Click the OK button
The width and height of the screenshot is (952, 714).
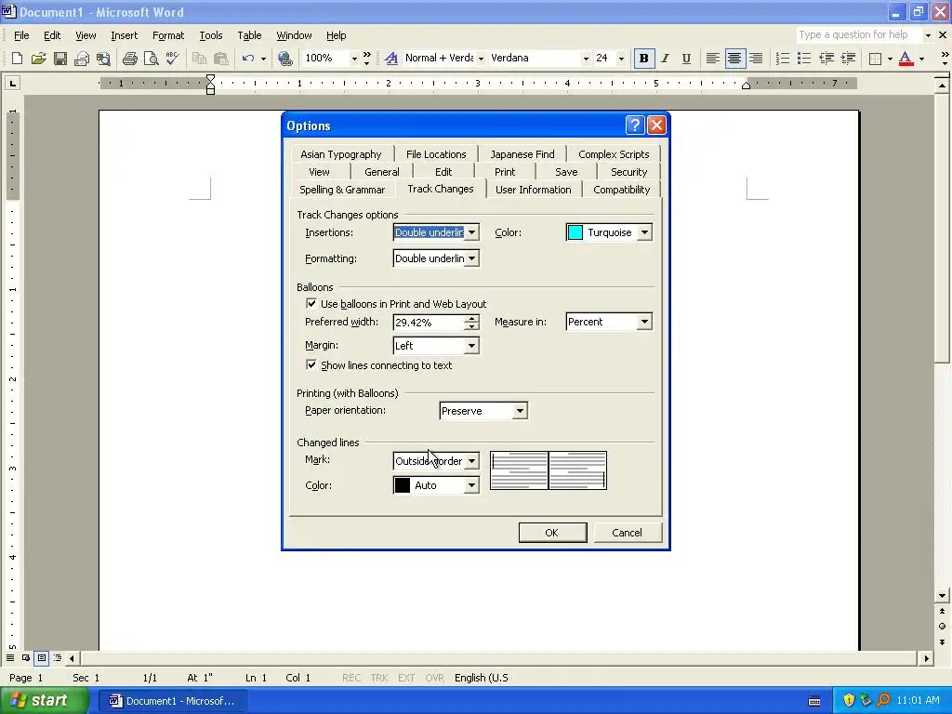tap(552, 533)
